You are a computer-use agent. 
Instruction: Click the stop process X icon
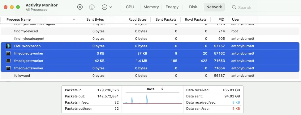coord(80,7)
